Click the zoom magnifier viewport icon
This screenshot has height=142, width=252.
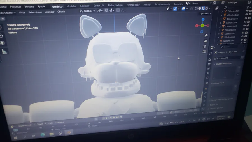[206, 35]
